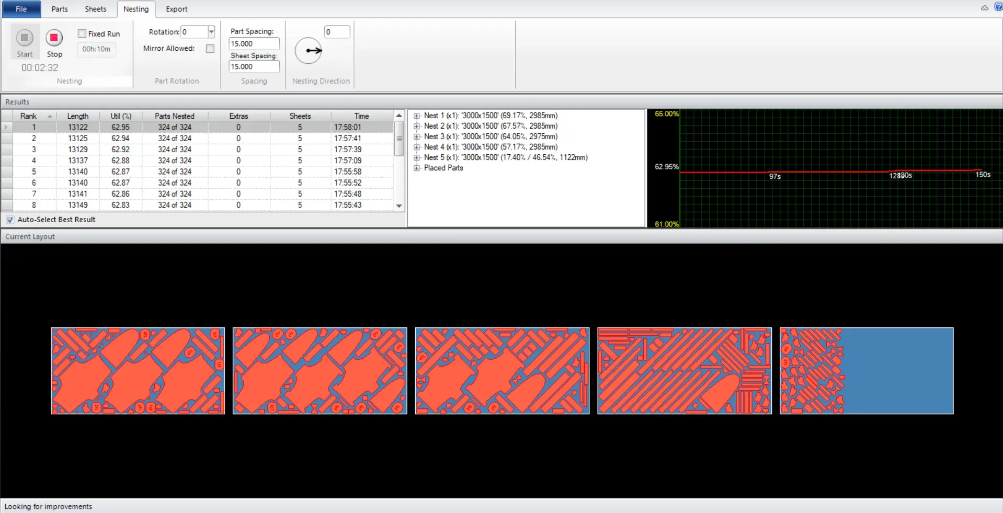Click the Sheets column header
Viewport: 1003px width, 513px height.
pyautogui.click(x=300, y=116)
